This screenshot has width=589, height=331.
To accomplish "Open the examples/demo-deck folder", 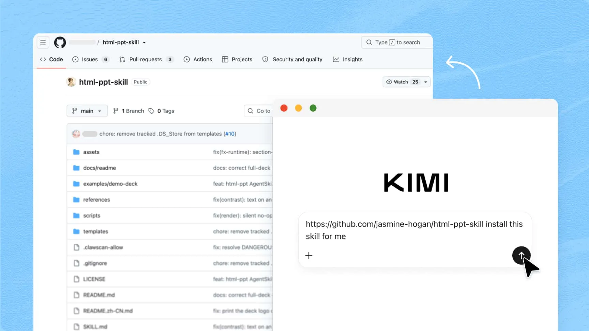I will (x=110, y=184).
